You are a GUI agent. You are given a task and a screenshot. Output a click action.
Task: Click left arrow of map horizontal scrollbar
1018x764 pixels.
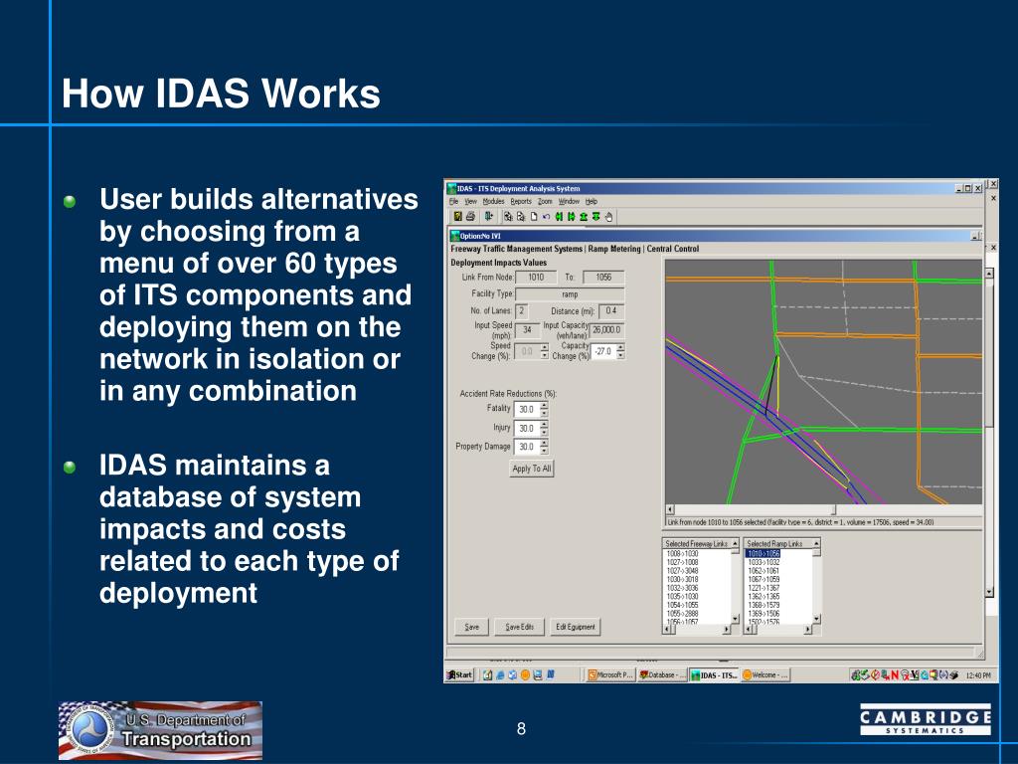671,510
